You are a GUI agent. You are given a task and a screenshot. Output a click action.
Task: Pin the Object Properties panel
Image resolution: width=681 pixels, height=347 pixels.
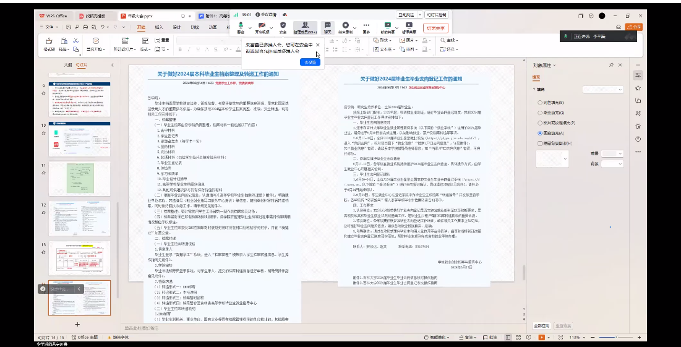611,65
